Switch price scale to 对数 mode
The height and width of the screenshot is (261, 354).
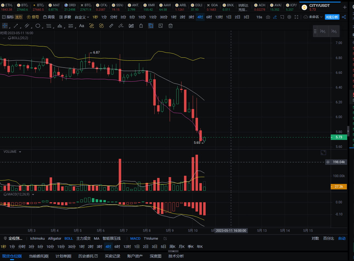coord(315,239)
